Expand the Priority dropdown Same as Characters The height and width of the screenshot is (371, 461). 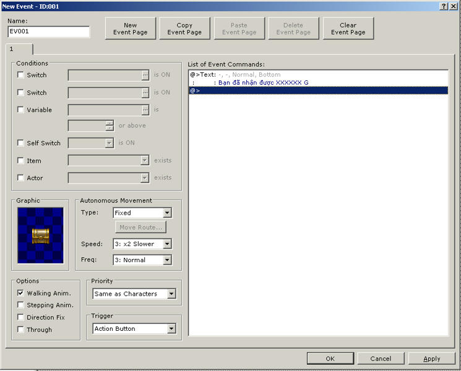[171, 294]
